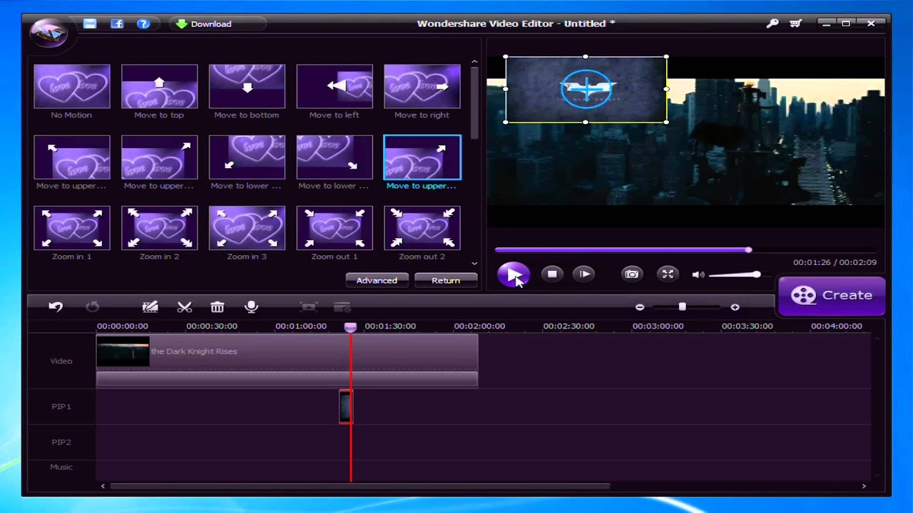The width and height of the screenshot is (913, 513).
Task: Choose Zoom out 1 motion effect
Action: pos(335,228)
